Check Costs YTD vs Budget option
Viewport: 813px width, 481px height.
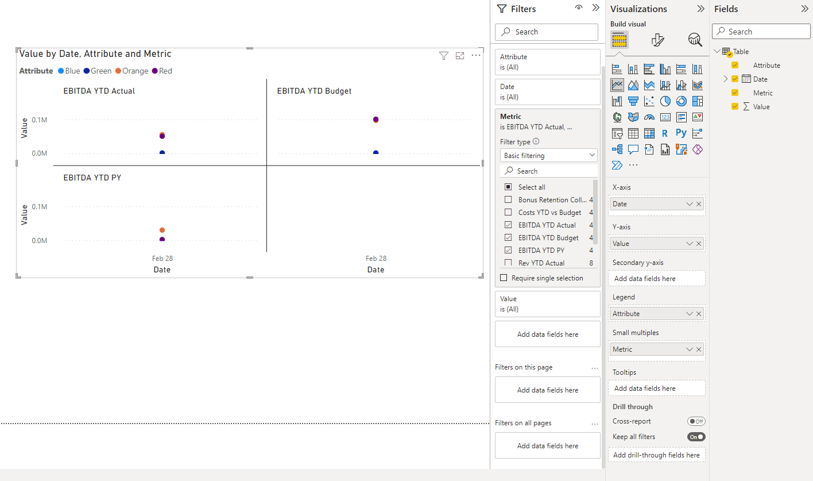tap(508, 213)
